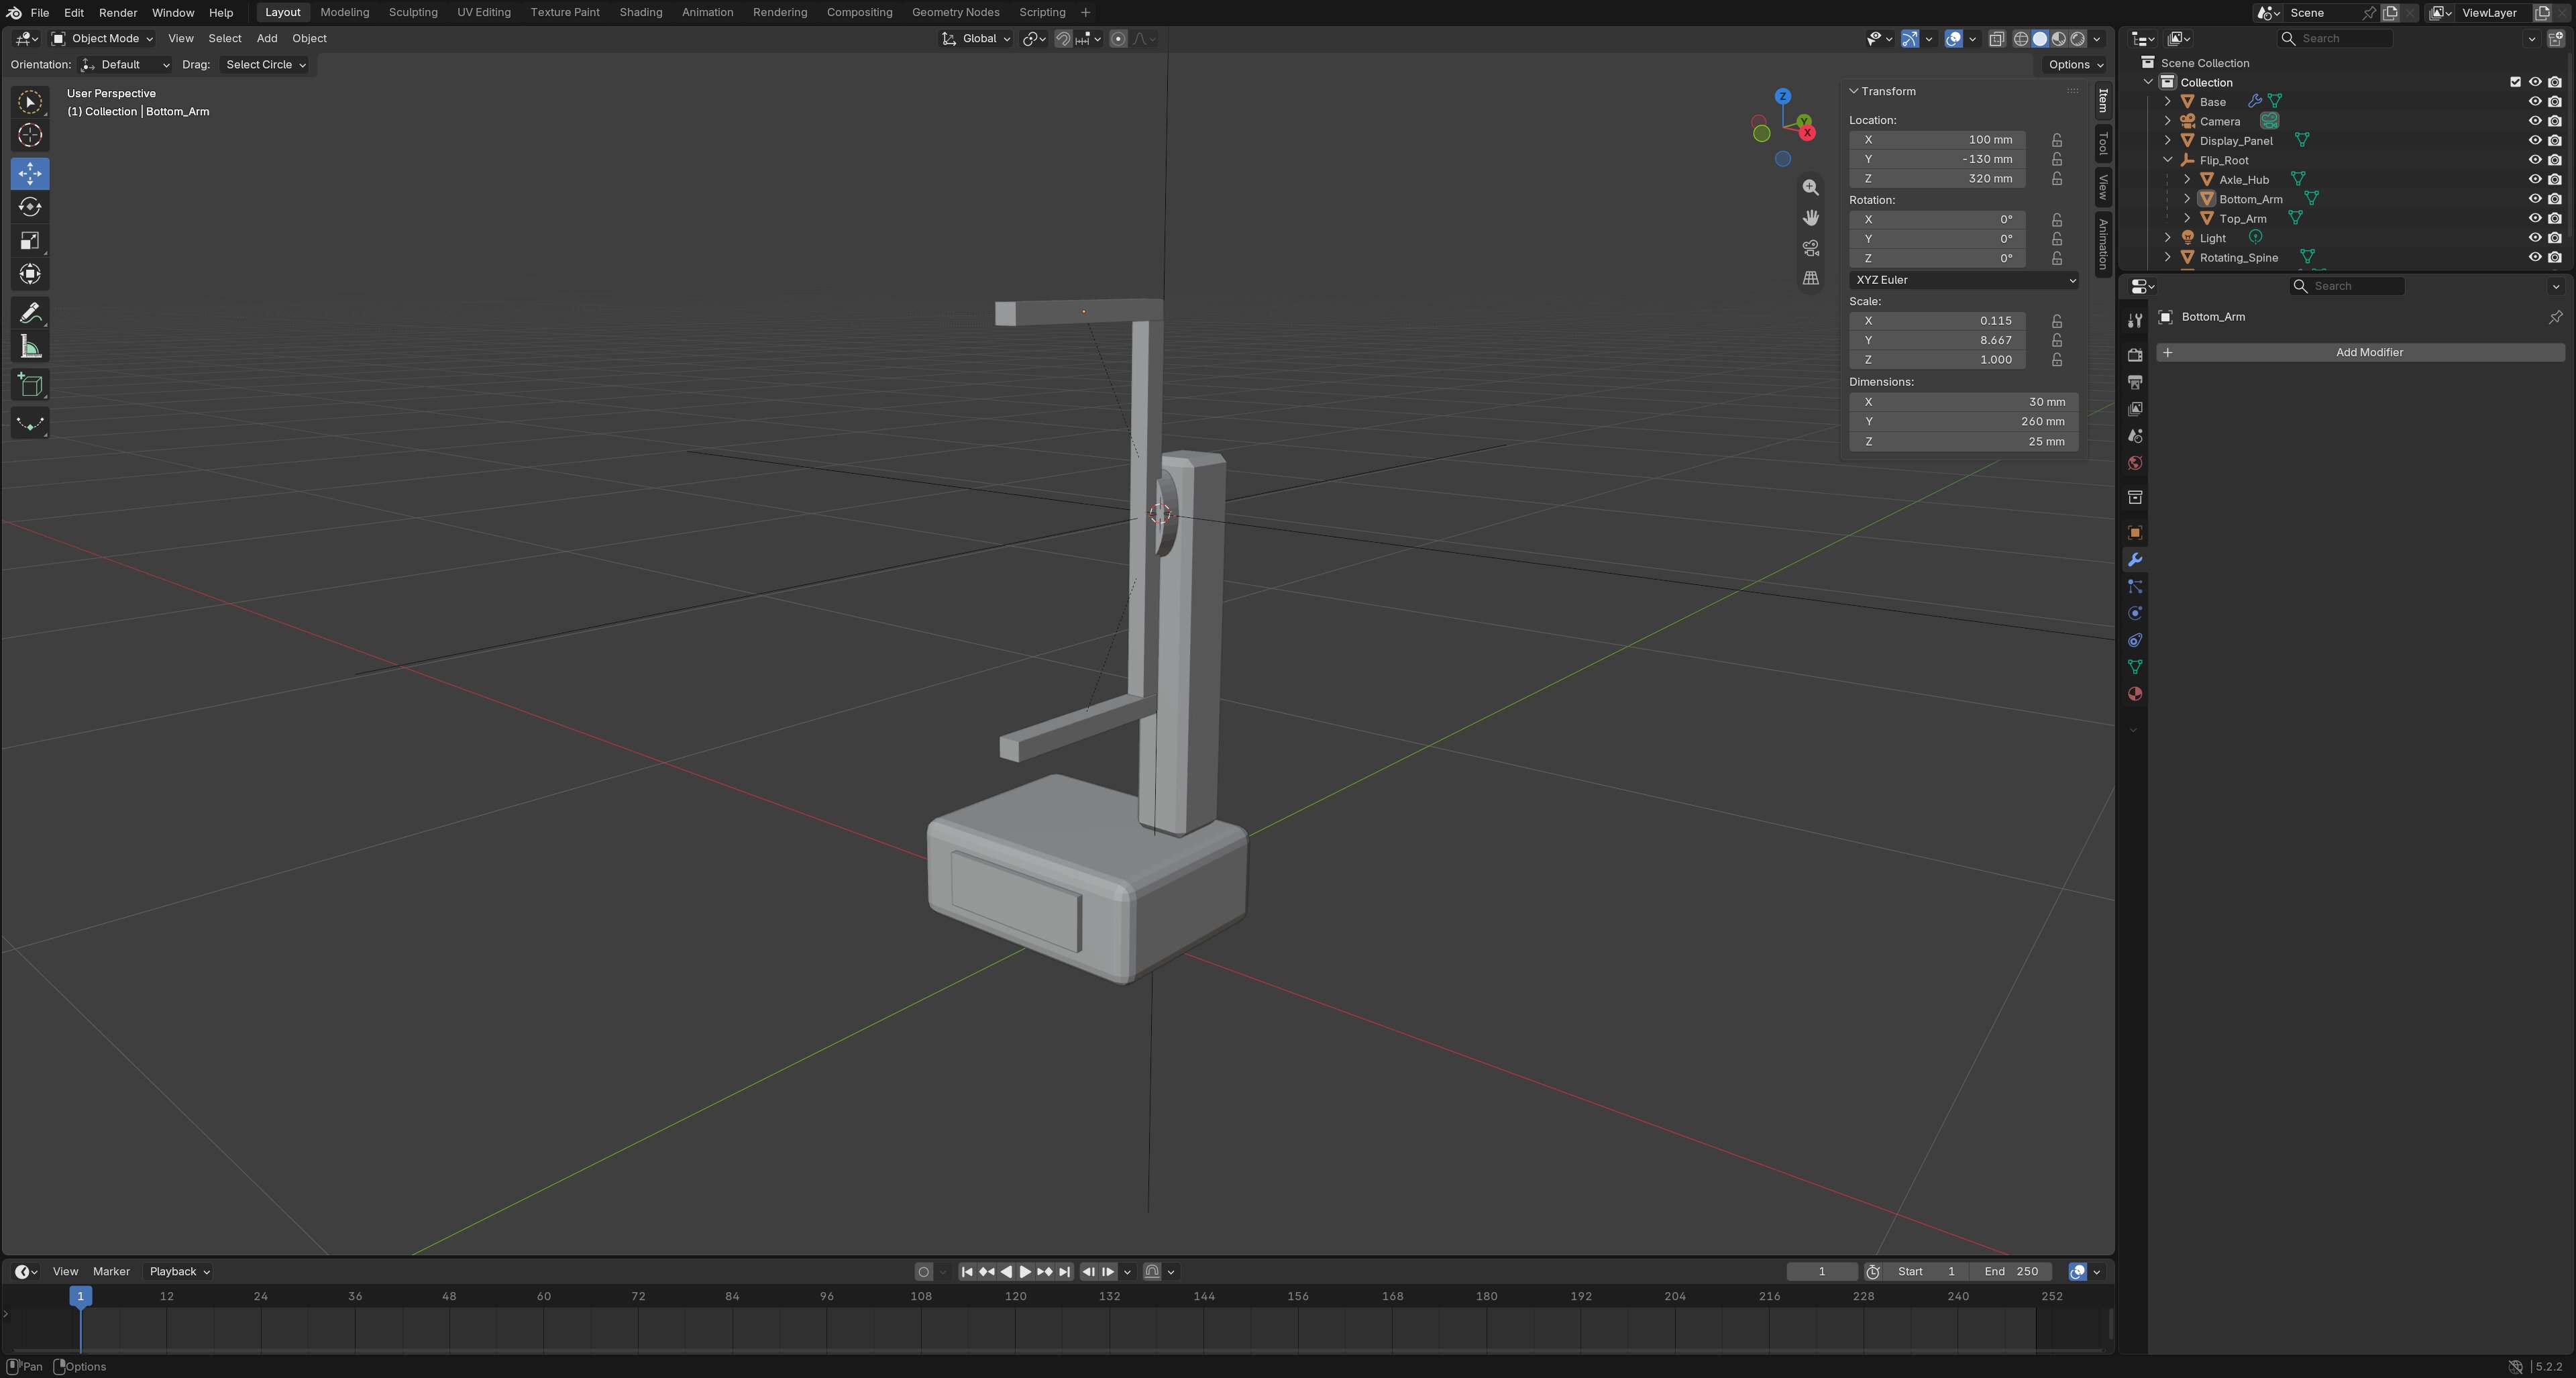Open Object Constraints properties tab
Viewport: 2576px width, 1378px height.
(x=2135, y=640)
